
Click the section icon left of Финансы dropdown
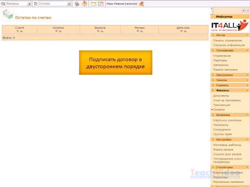(x=3, y=4)
